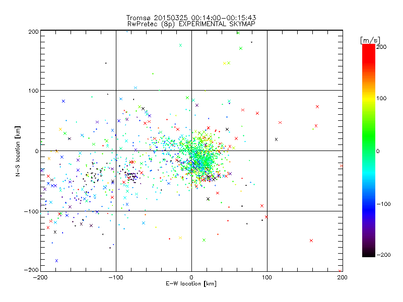This screenshot has height=302, width=403.
Task: Click the N-S axis tick label "100"
Action: (33, 91)
